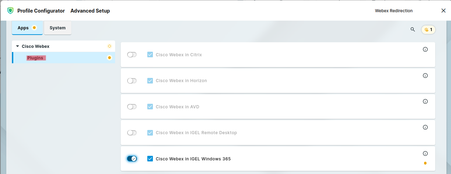Screen dimensions: 451x174
Task: Switch to the System tab
Action: (57, 28)
